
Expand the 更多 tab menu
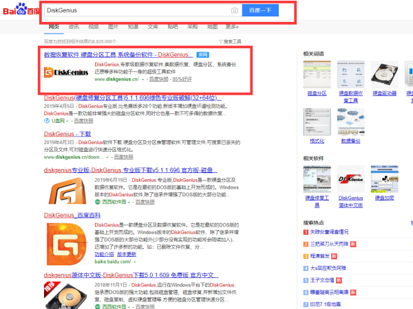coord(232,27)
